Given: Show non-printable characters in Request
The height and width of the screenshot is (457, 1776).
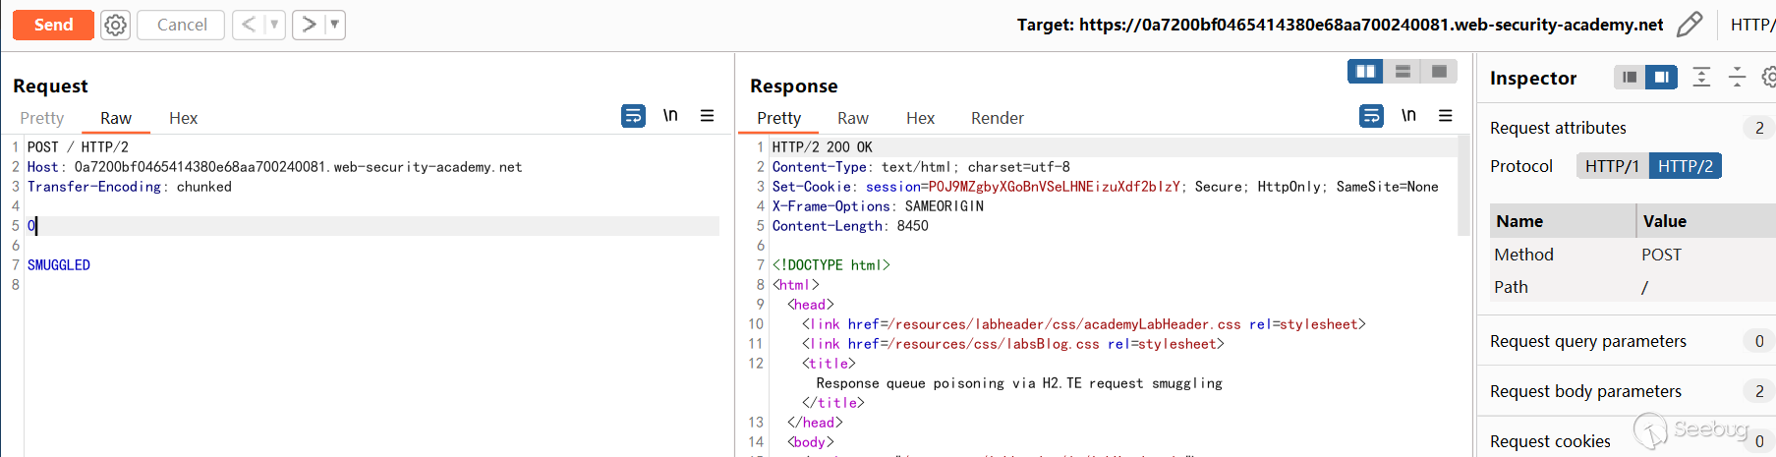Looking at the screenshot, I should click(670, 116).
